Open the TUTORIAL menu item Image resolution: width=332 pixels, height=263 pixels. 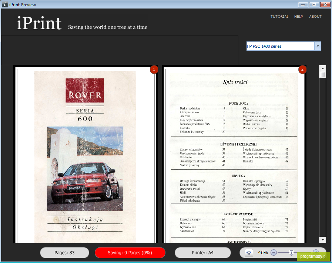[x=279, y=17]
